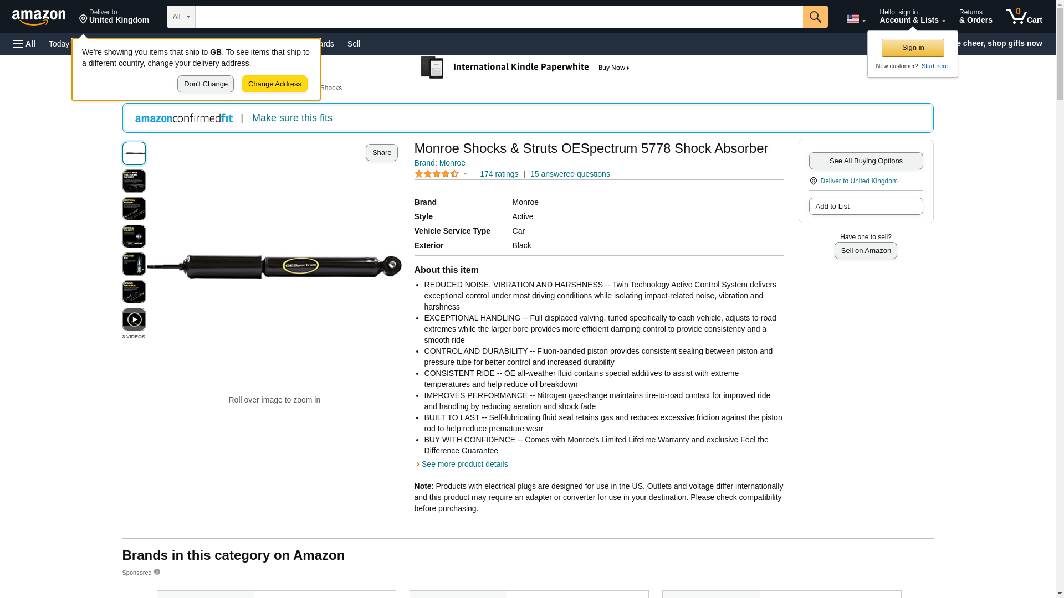Click the magnifying glass search button
Image resolution: width=1064 pixels, height=598 pixels.
click(815, 17)
